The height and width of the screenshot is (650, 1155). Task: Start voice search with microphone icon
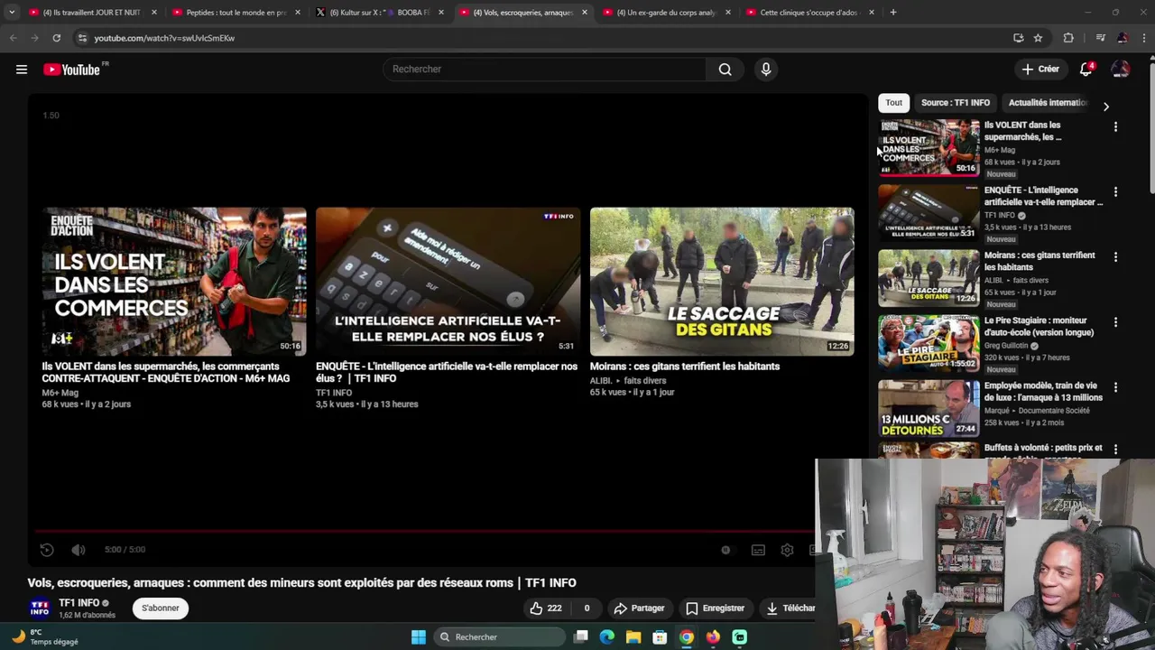point(766,70)
